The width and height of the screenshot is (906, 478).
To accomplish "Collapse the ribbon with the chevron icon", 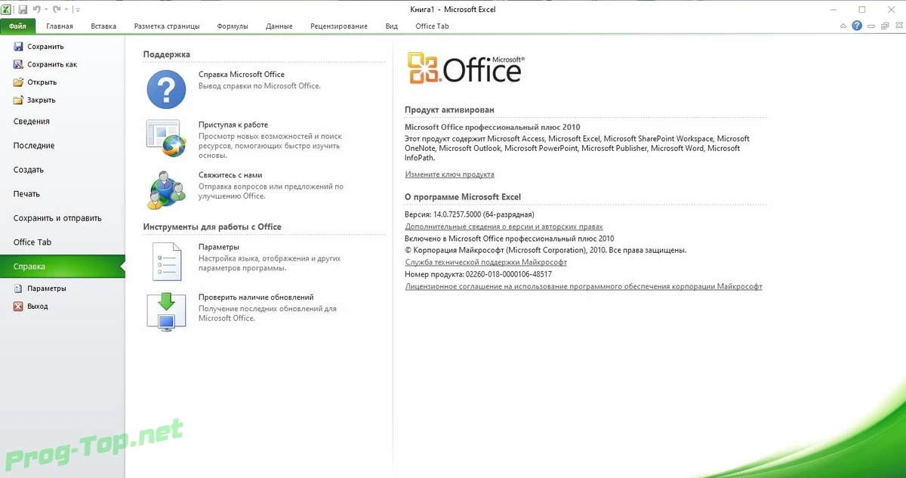I will coord(843,26).
